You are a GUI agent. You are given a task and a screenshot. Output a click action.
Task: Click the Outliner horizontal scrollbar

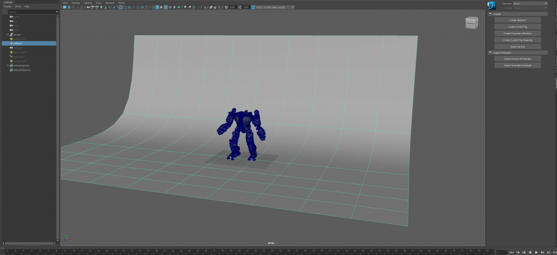point(29,243)
